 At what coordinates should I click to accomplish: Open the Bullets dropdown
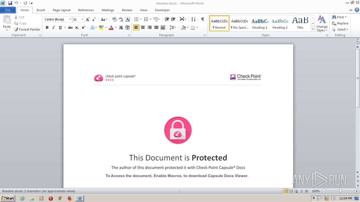coord(141,19)
